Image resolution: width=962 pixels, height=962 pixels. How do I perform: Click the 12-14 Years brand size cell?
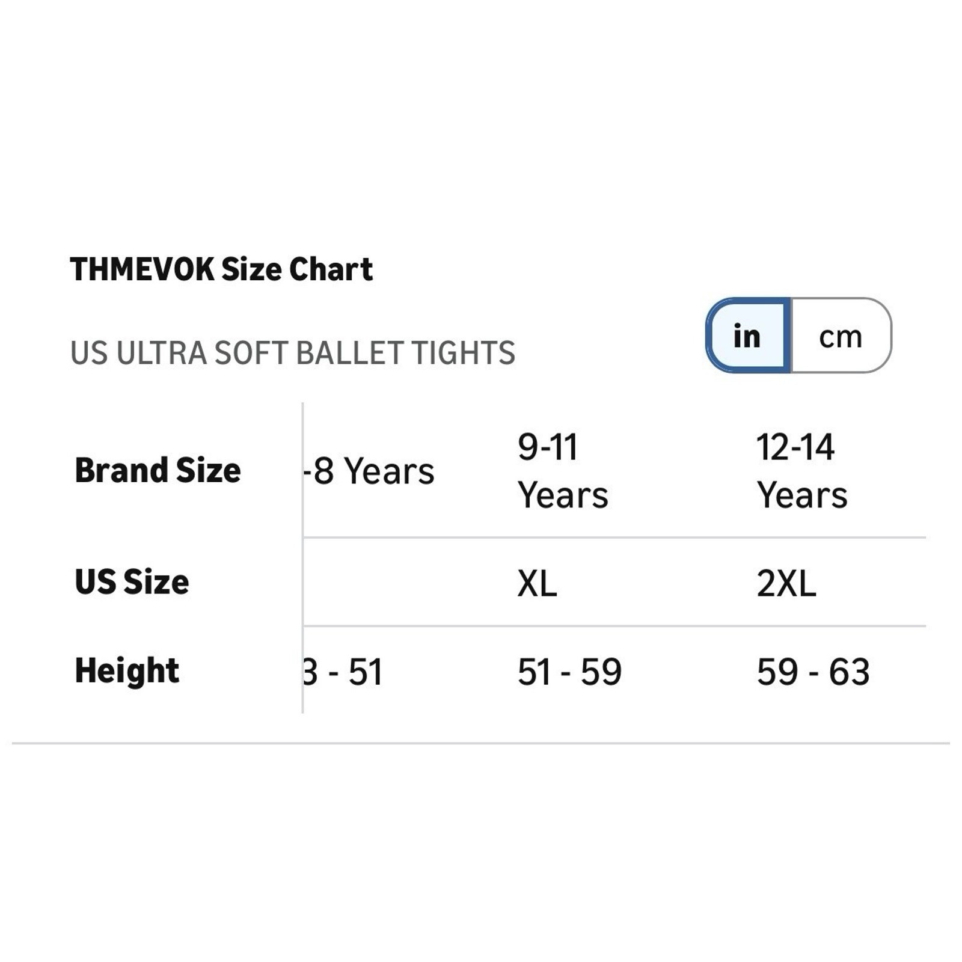802,471
